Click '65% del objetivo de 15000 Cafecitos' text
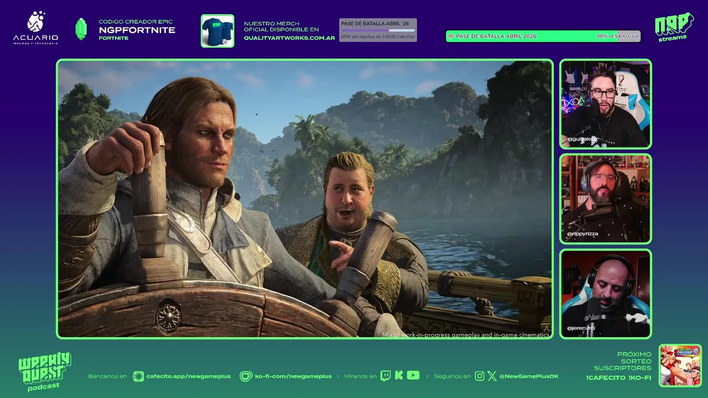Screen dimensions: 708x398 click(378, 36)
